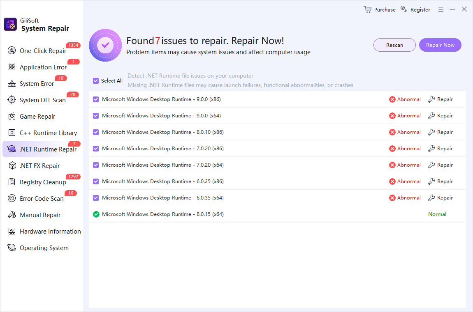The image size is (473, 312).
Task: Click Repair text for Runtime 8.0.10 (x86)
Action: 445,132
